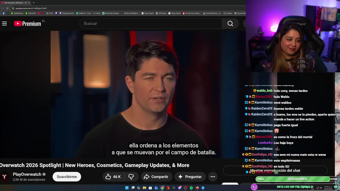Open the Discord Stream bookmark
This screenshot has height=191, width=340.
(240, 13)
